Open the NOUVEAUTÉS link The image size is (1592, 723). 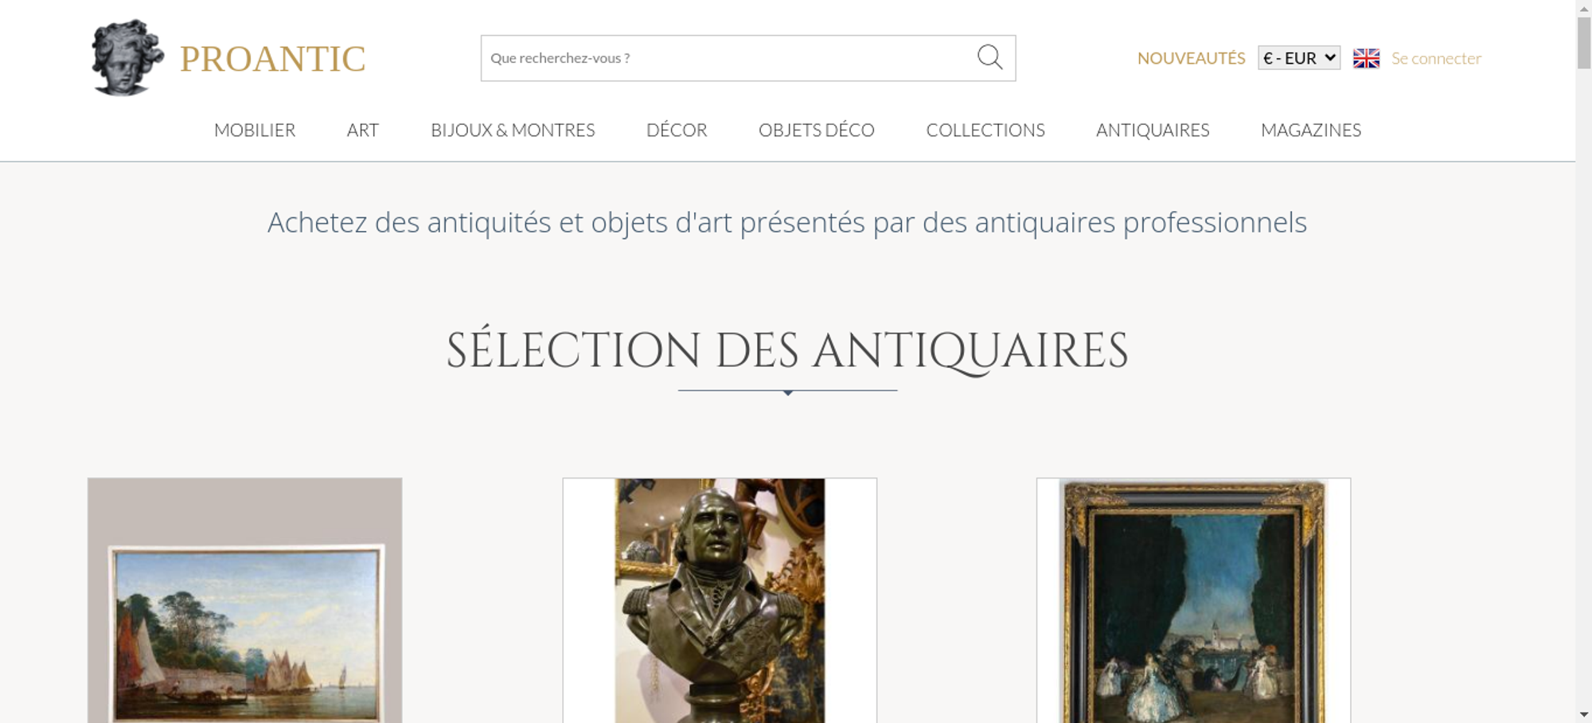1191,58
